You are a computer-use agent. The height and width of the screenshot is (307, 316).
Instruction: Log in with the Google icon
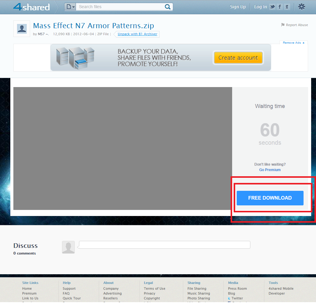(287, 7)
